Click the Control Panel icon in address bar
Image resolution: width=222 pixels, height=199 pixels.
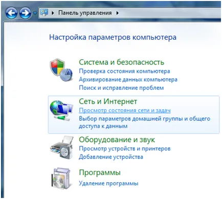click(44, 13)
